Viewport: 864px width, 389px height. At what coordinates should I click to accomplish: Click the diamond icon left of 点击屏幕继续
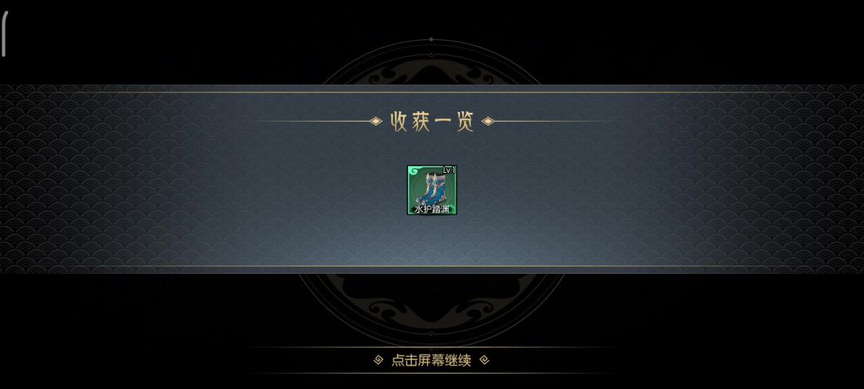point(378,360)
